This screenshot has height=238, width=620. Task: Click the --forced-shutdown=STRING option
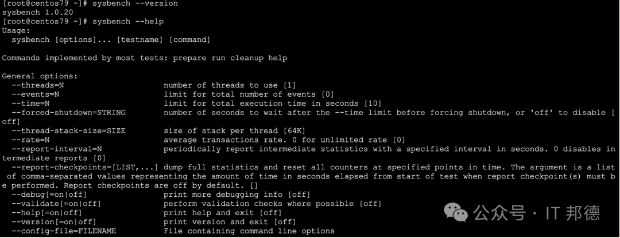click(x=68, y=112)
